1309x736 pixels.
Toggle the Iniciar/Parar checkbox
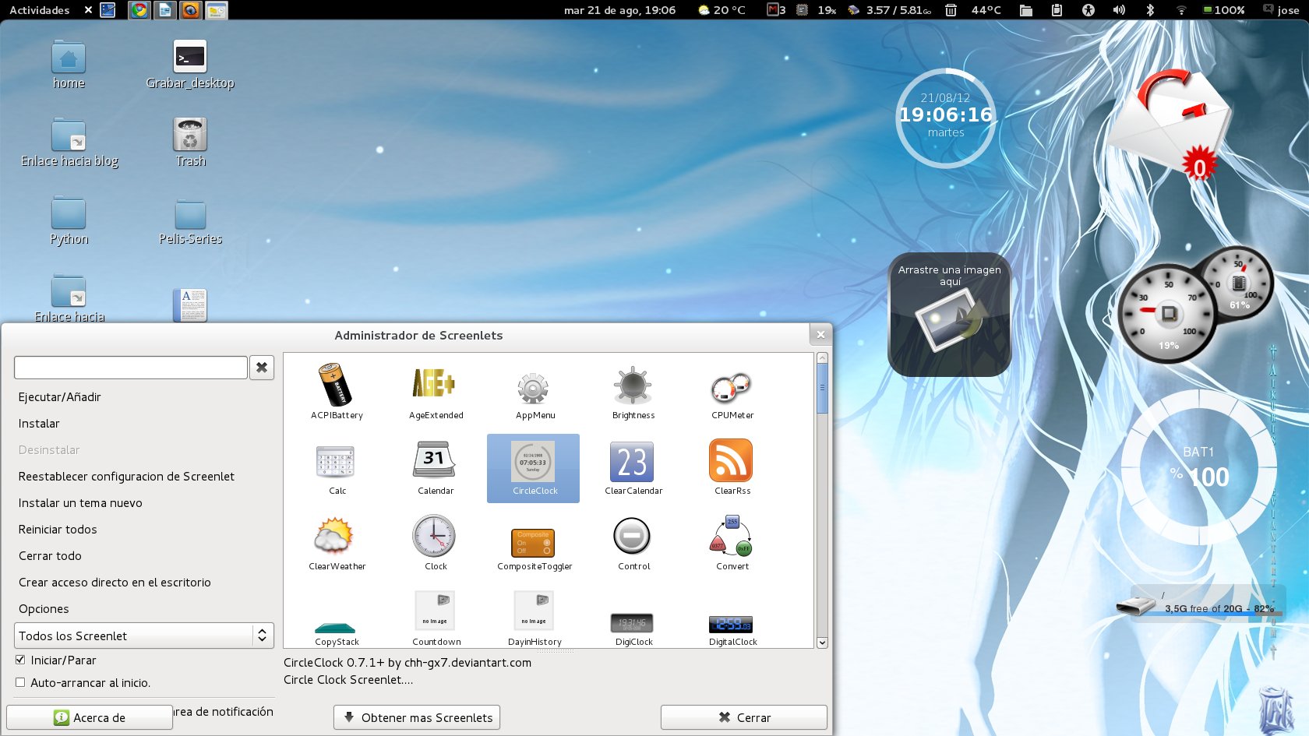point(20,660)
